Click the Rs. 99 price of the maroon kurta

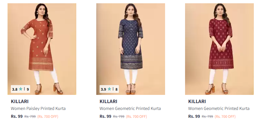pyautogui.click(x=194, y=116)
